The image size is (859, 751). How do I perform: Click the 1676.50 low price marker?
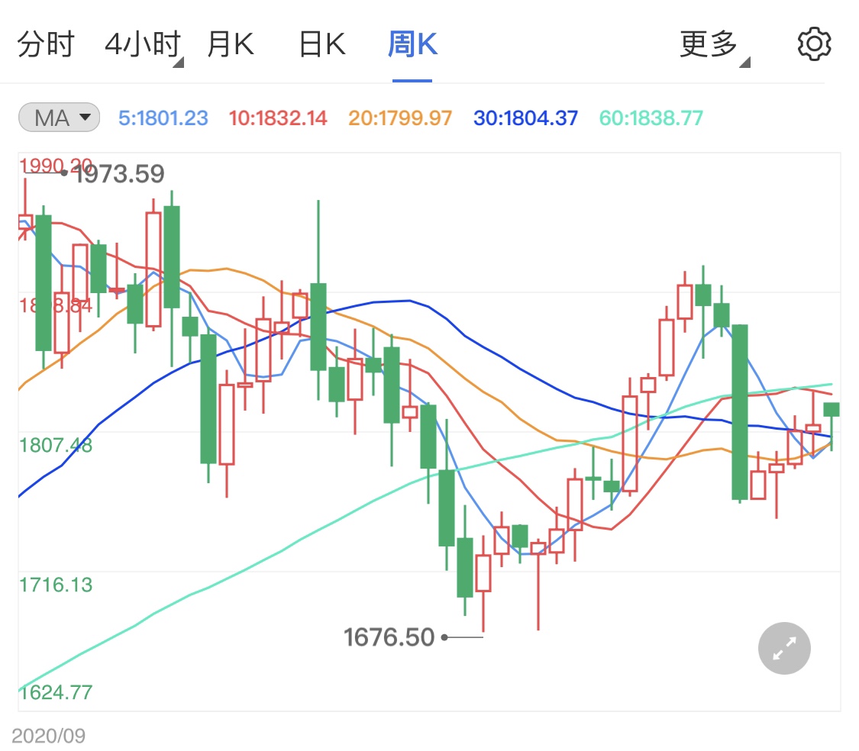click(388, 637)
